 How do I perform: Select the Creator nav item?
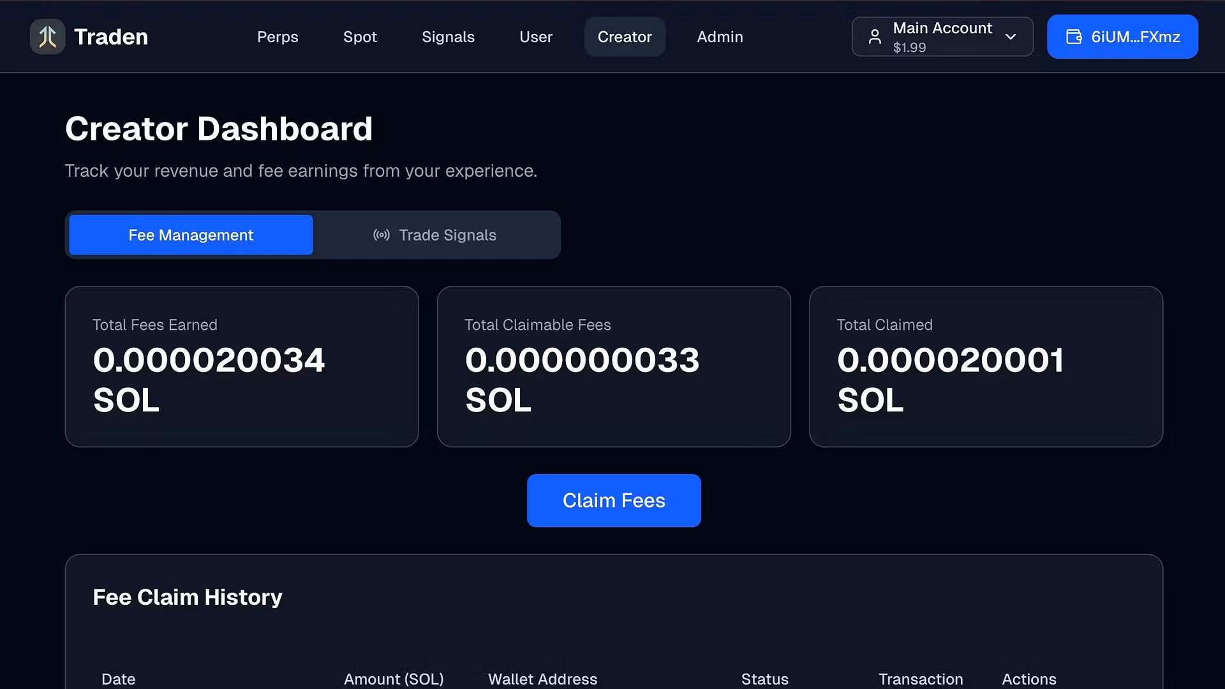pos(624,37)
